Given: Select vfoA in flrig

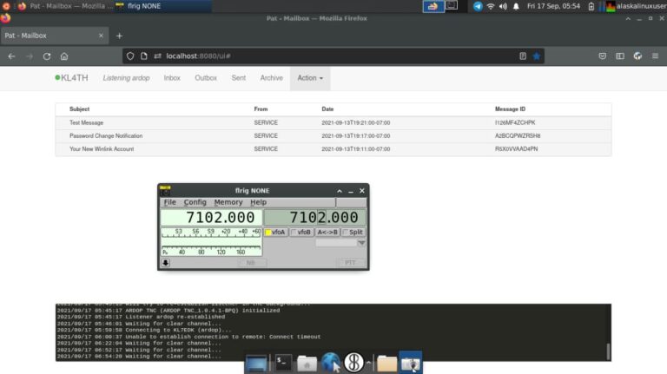Looking at the screenshot, I should 275,233.
